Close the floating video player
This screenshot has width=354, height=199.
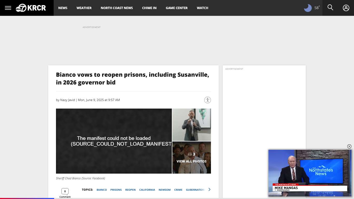[x=349, y=146]
